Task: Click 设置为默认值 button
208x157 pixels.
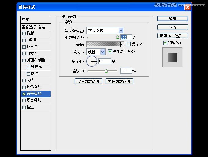Action: coord(88,81)
